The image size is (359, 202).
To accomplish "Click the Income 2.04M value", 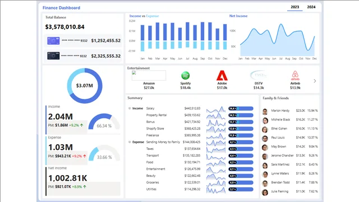I will coord(61,117).
